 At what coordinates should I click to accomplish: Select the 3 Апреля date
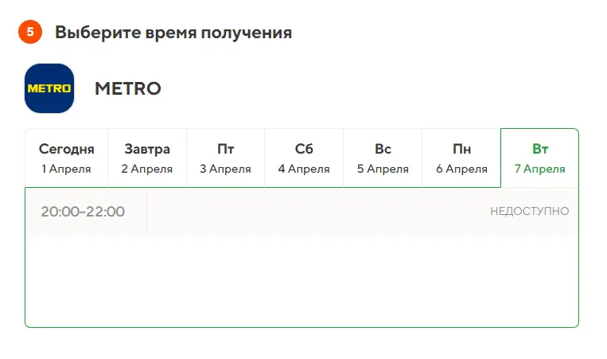[225, 169]
